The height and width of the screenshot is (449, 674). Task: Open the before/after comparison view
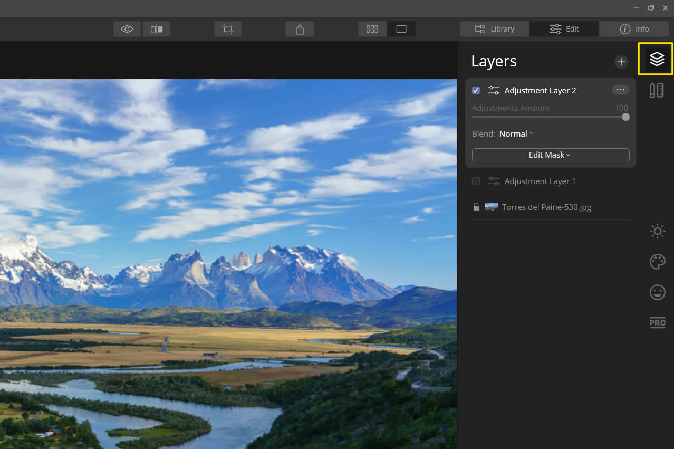tap(156, 29)
